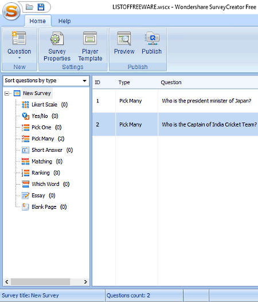
Task: Select the Essay question type node
Action: click(x=38, y=196)
